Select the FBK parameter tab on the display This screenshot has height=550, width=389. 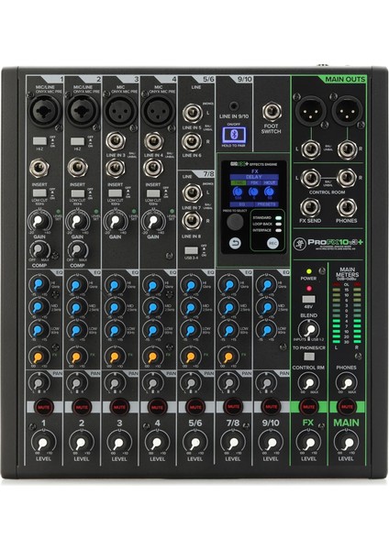254,182
